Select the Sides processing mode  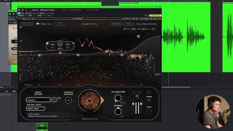tap(43, 24)
